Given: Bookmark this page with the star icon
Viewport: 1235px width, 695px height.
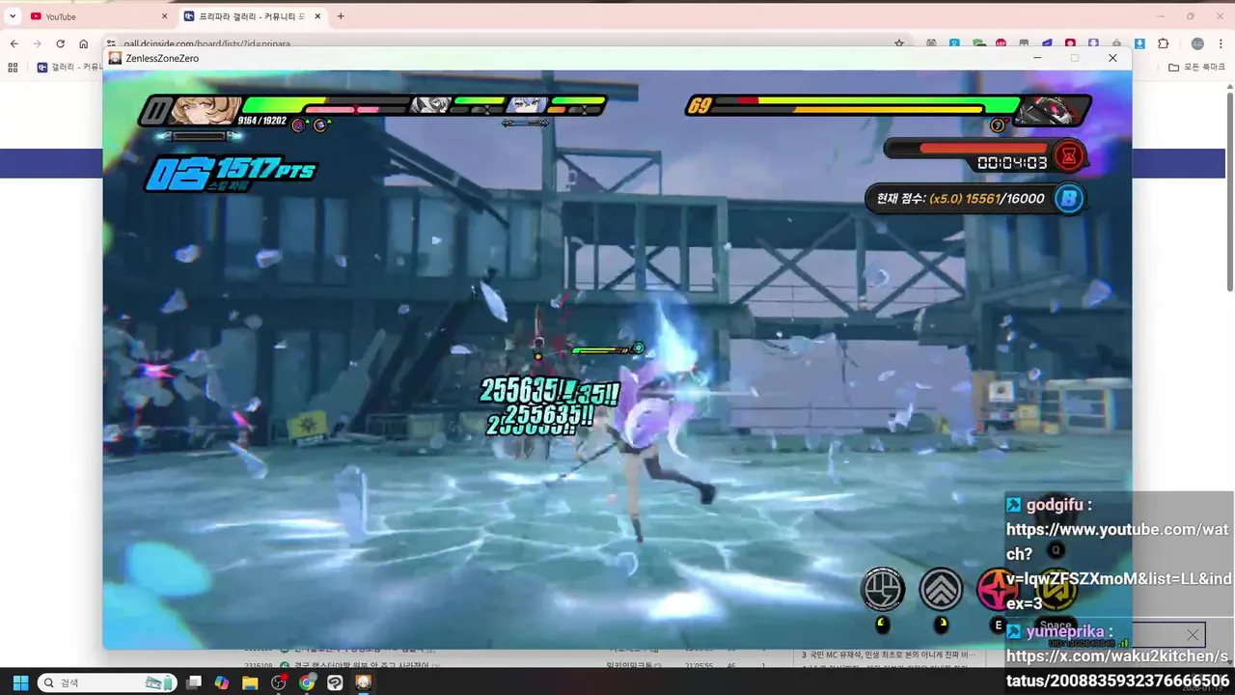Looking at the screenshot, I should pos(899,43).
